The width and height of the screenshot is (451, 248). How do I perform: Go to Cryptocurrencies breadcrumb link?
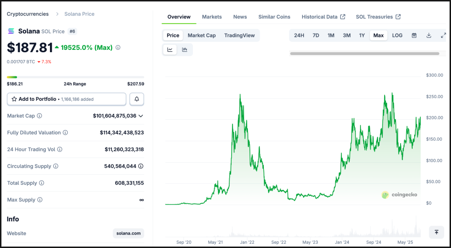pos(28,14)
